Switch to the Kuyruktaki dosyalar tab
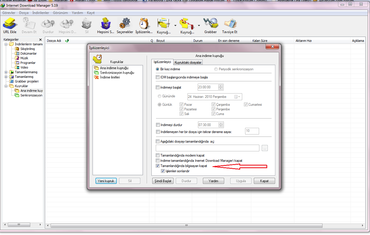The image size is (370, 235). [x=188, y=62]
